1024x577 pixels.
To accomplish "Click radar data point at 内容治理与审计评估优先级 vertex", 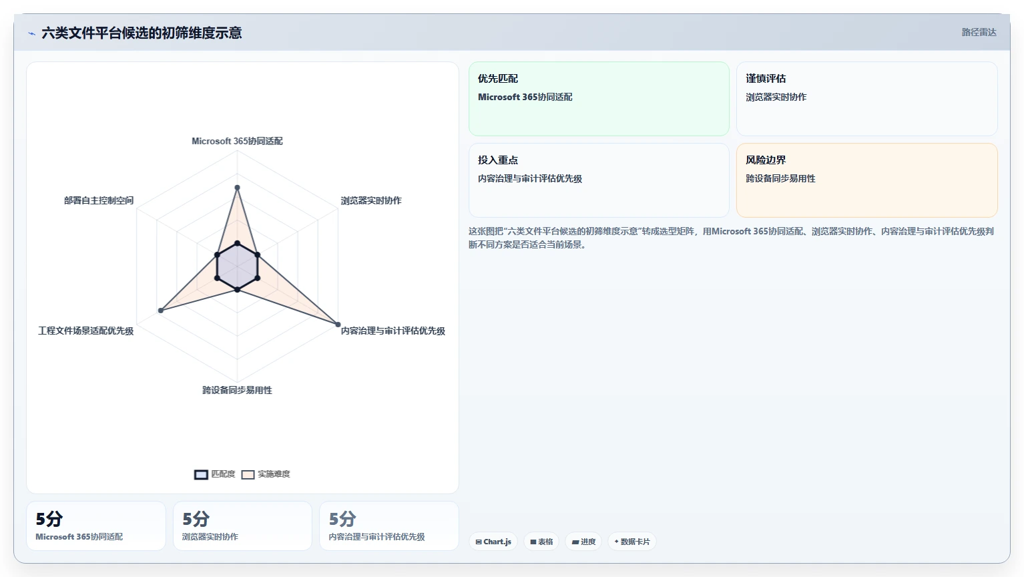I will (x=338, y=325).
